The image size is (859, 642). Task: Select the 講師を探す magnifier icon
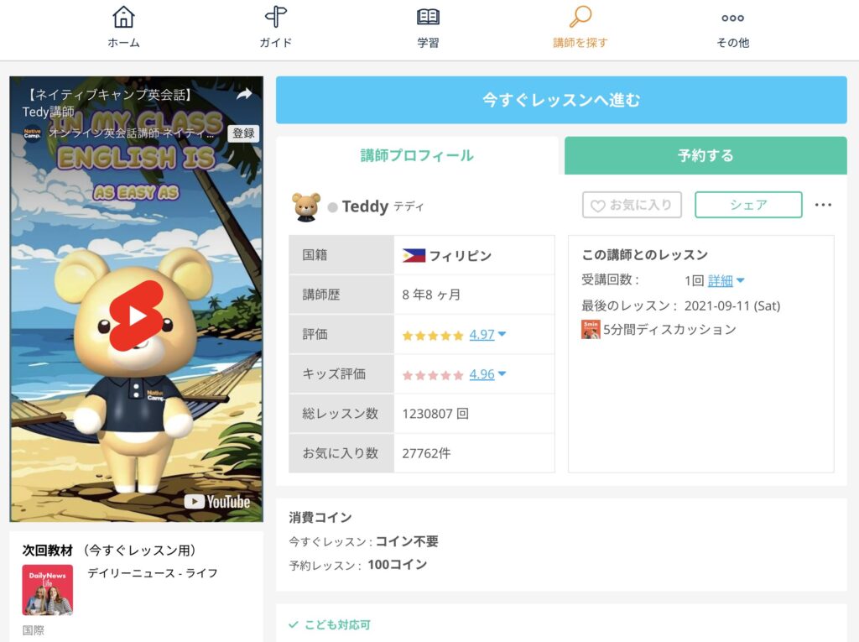pyautogui.click(x=580, y=17)
